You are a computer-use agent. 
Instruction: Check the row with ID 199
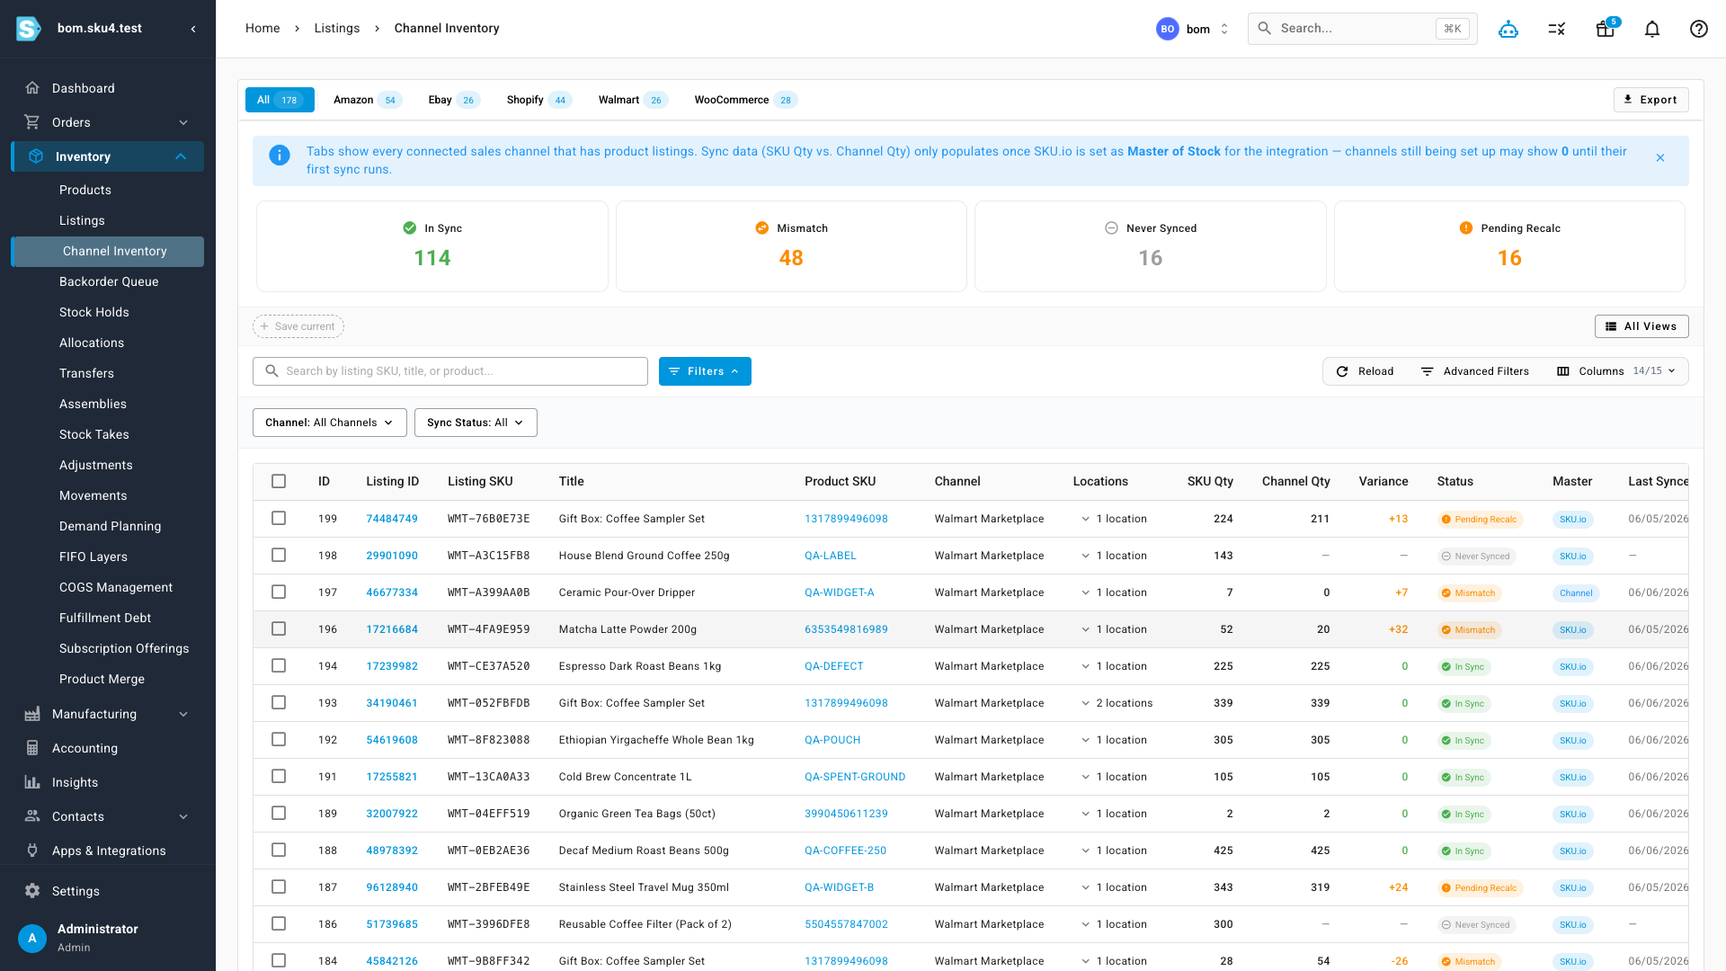pos(279,519)
